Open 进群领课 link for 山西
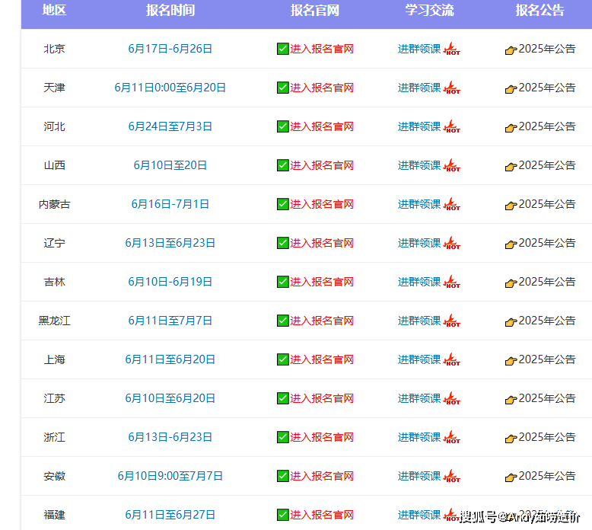Image resolution: width=592 pixels, height=530 pixels. (419, 165)
